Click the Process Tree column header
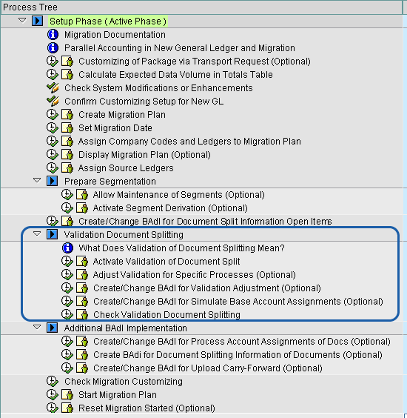Viewport: 407px width, 418px height. coord(201,7)
